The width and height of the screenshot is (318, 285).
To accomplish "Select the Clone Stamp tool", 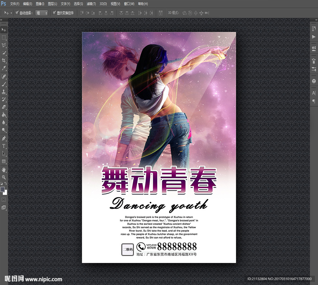I will click(4, 92).
